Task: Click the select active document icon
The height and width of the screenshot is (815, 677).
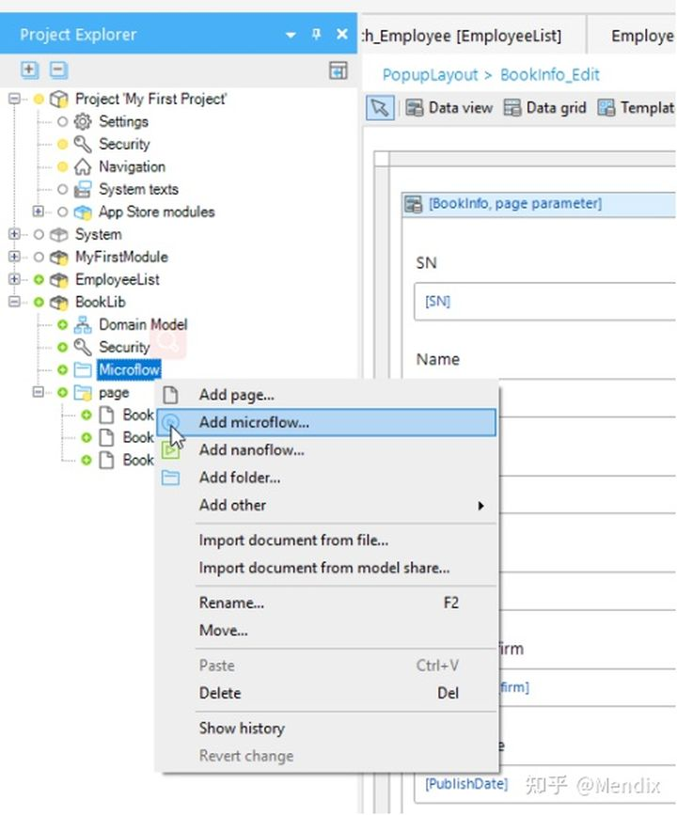Action: (x=338, y=71)
